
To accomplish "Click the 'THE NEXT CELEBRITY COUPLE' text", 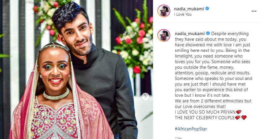I will 205,118.
